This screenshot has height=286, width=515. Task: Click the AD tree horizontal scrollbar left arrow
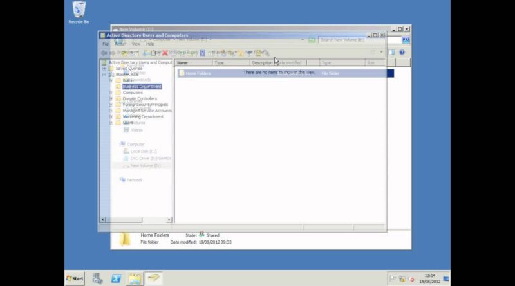[103, 219]
